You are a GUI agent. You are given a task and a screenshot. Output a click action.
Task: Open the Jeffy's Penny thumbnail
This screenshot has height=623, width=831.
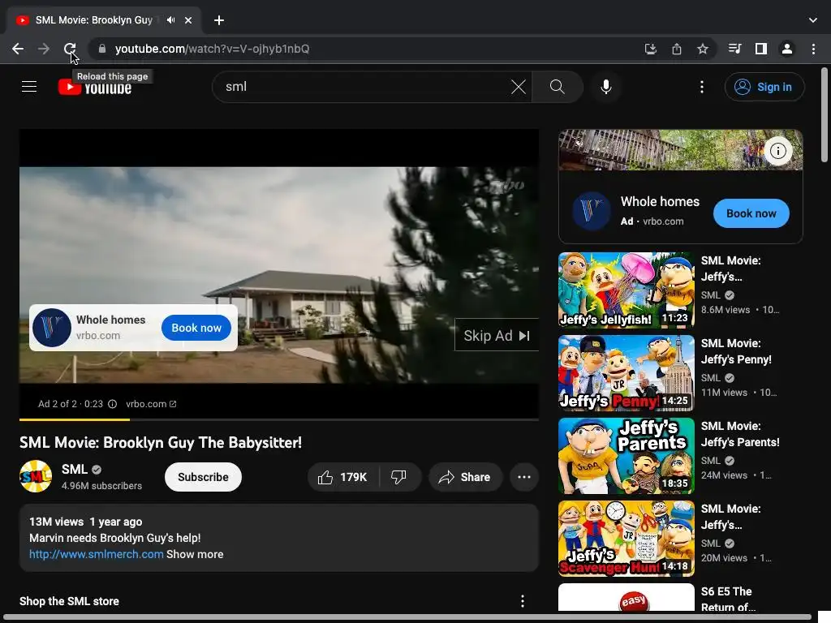[626, 372]
